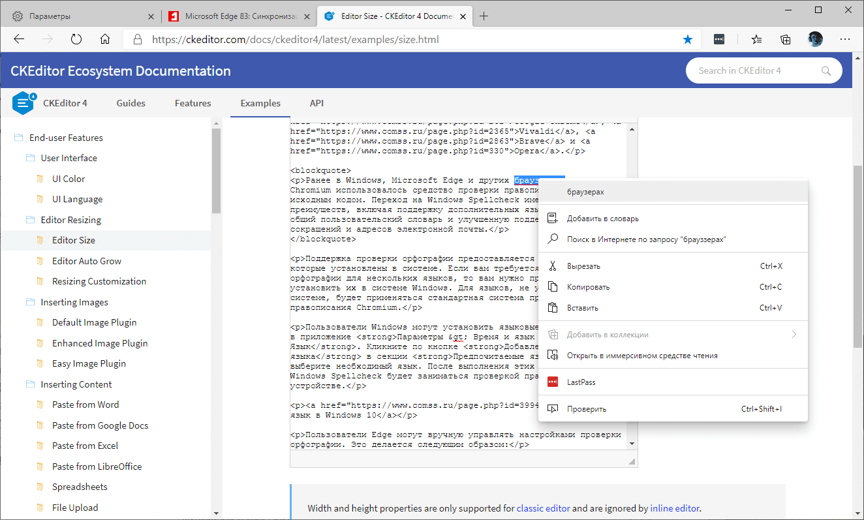Click the favorites star in the address bar
This screenshot has height=520, width=864.
688,39
